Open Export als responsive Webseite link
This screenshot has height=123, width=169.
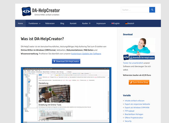point(137,104)
